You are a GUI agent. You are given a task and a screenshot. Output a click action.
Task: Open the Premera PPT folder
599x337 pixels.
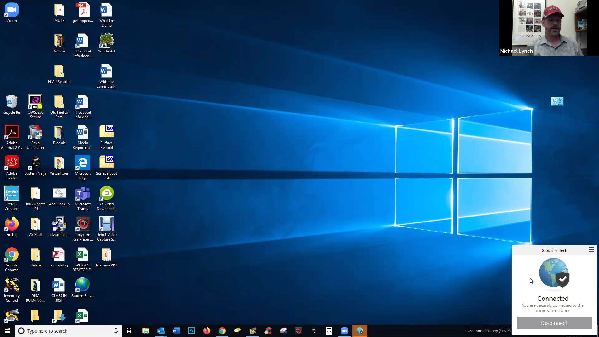pos(107,257)
